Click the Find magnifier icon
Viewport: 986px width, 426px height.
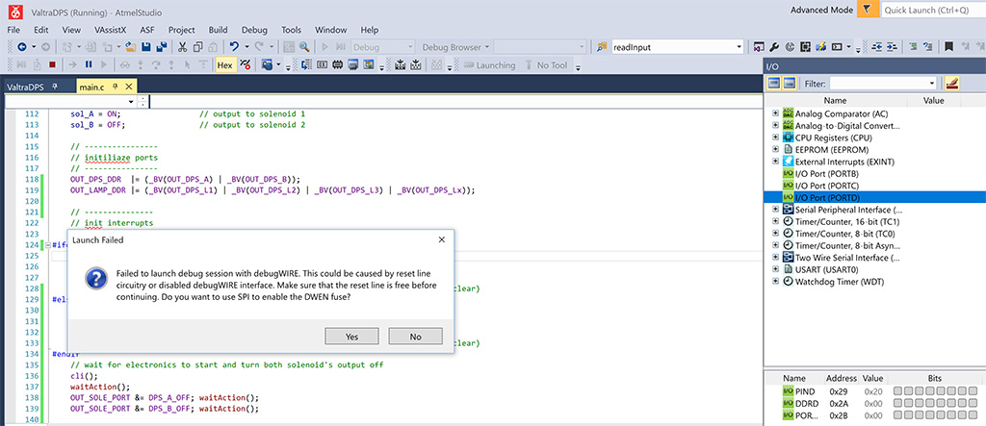pos(304,46)
